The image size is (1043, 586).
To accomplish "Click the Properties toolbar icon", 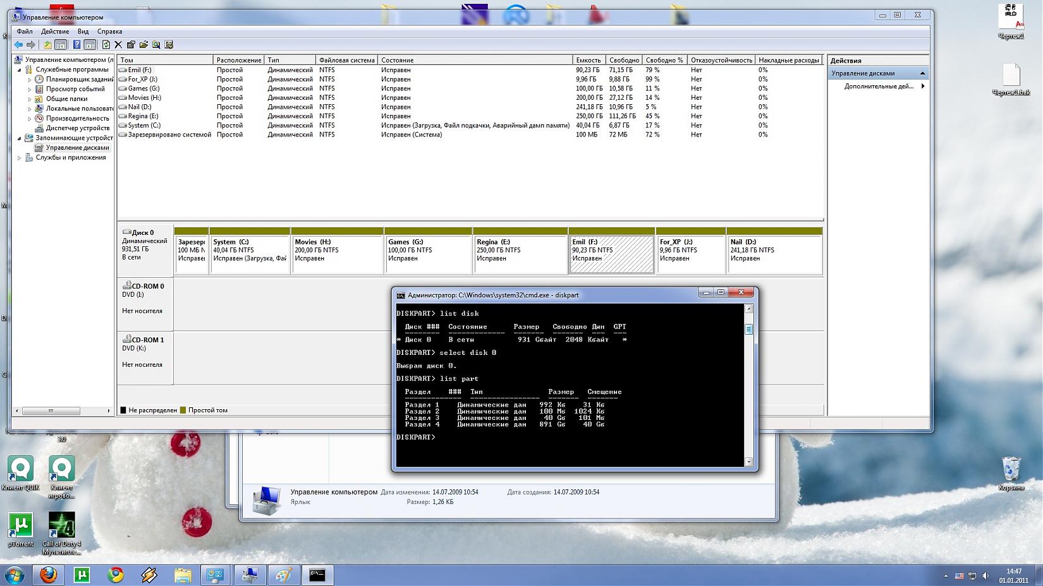I will click(131, 45).
